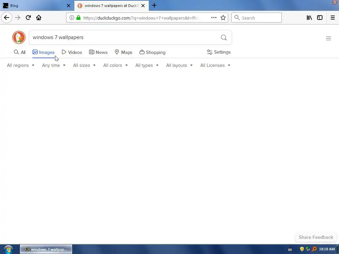Open the Windows Start menu
Screen dimensions: 339x254
[8, 249]
